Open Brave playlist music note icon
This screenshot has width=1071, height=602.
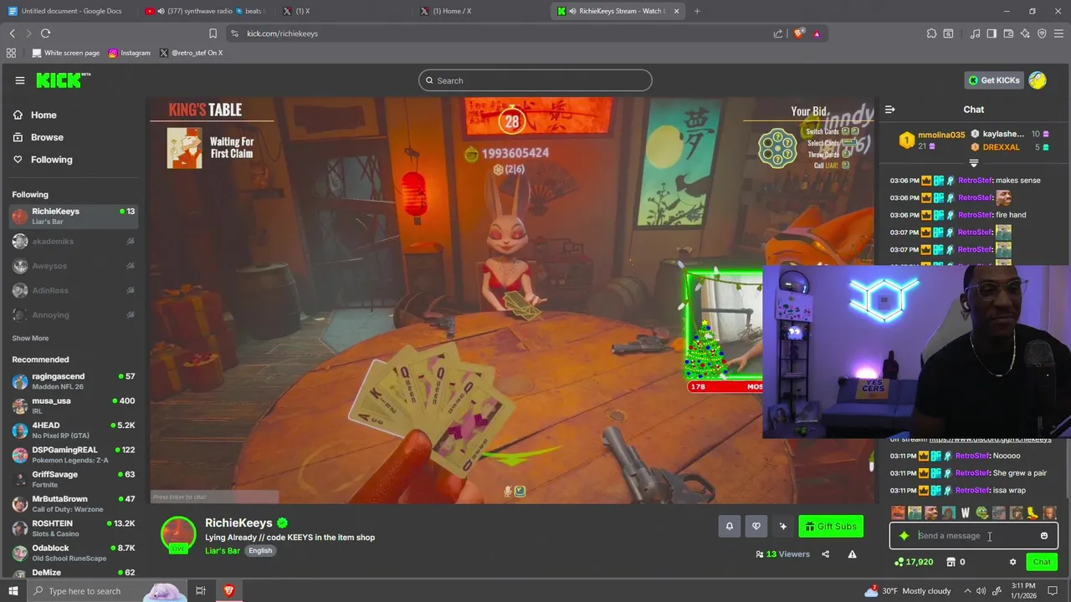pyautogui.click(x=975, y=33)
